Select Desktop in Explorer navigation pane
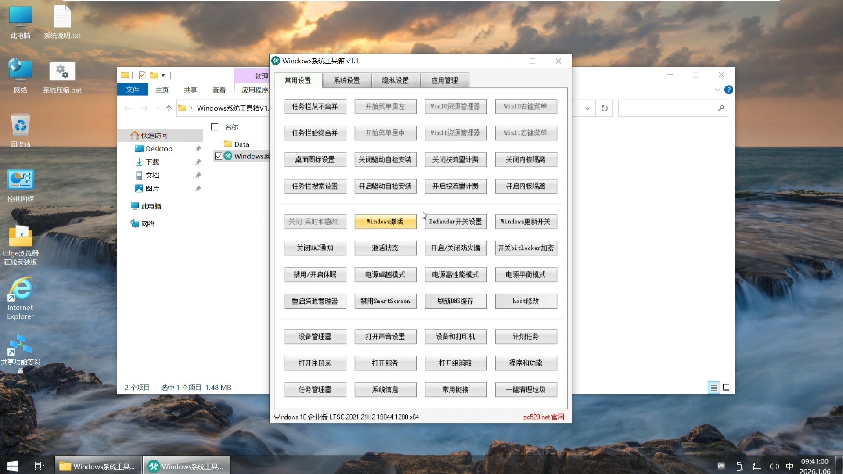This screenshot has height=474, width=843. tap(159, 149)
